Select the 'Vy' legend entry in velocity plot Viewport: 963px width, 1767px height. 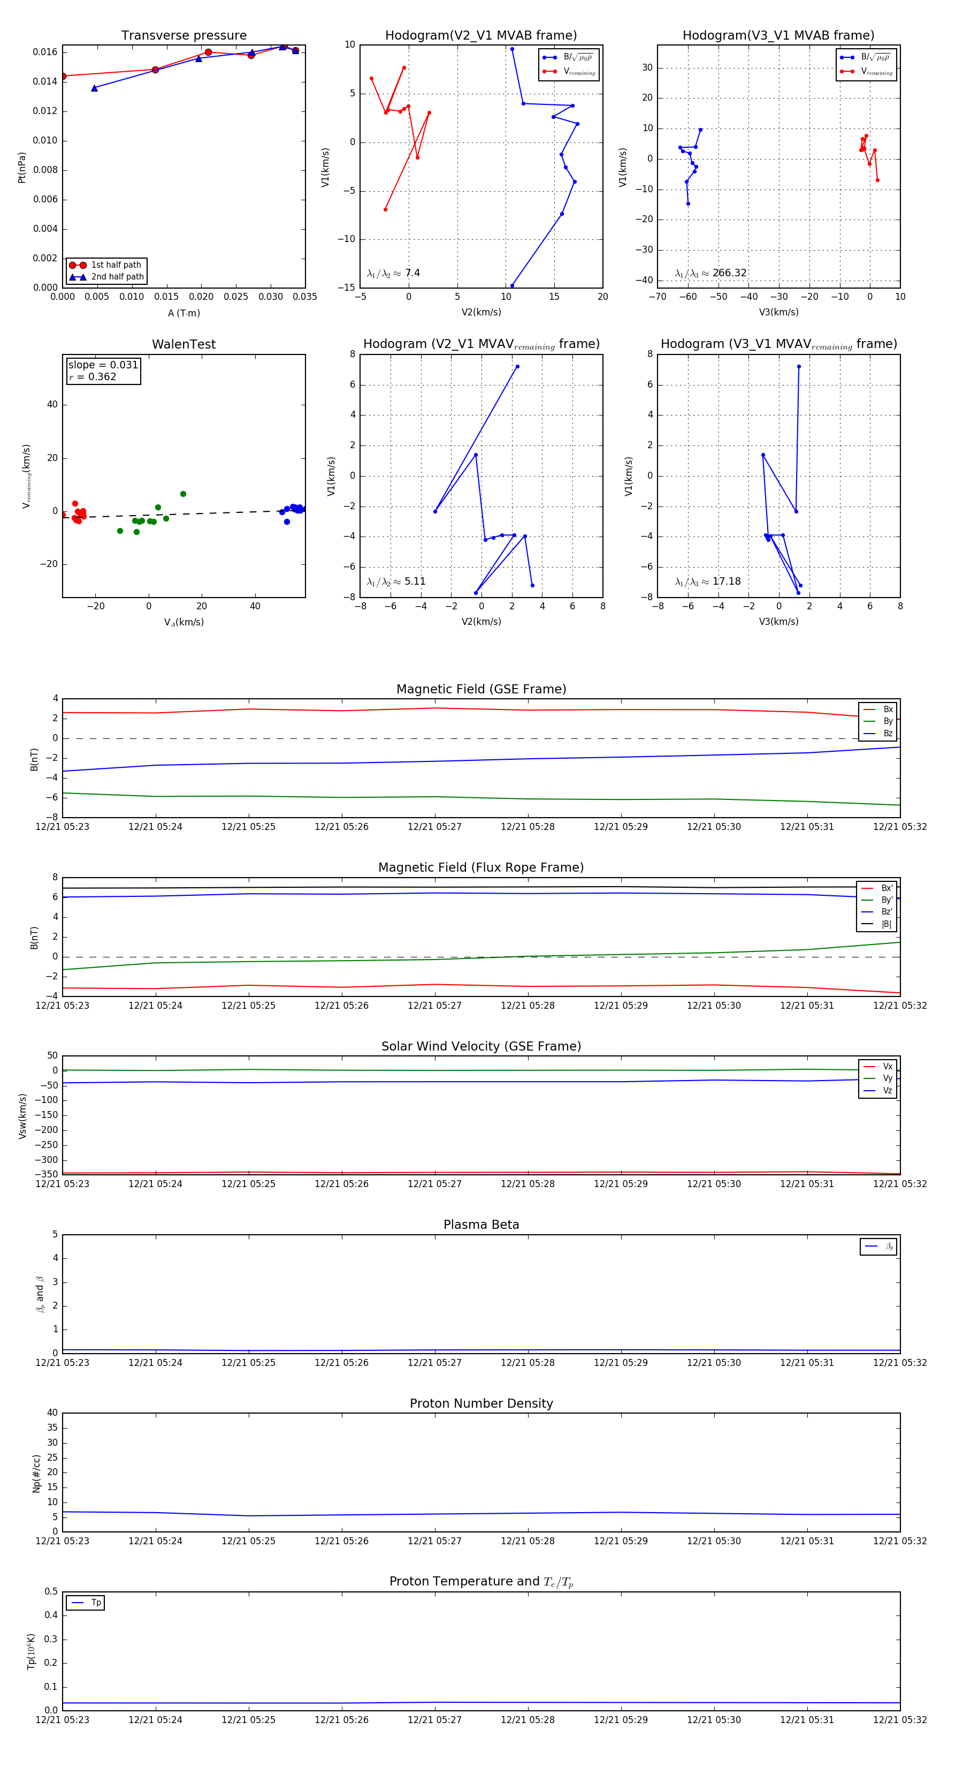tap(878, 1078)
